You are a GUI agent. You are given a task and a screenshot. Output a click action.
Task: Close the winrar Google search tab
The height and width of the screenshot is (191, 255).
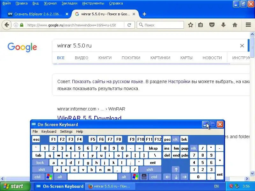[134, 14]
